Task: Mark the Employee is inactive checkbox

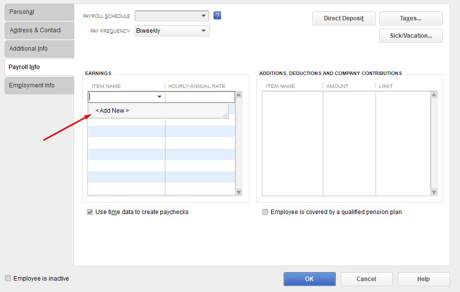Action: click(8, 279)
